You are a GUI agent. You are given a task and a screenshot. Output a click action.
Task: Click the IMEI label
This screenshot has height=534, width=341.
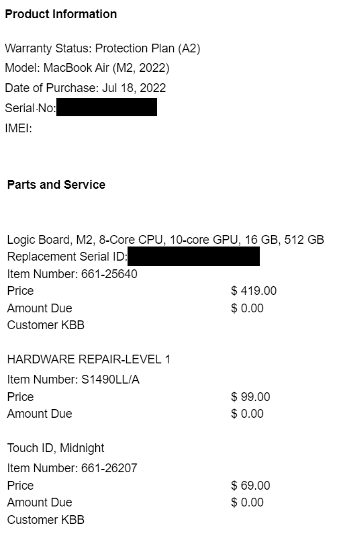click(x=18, y=128)
